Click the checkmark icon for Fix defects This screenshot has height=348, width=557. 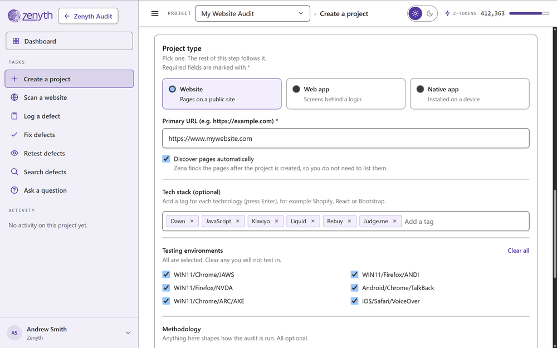(x=14, y=135)
